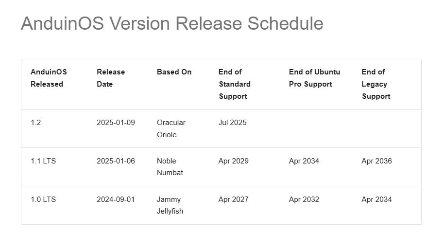The width and height of the screenshot is (444, 235).
Task: Click the 2025-01-06 release date
Action: coord(116,161)
